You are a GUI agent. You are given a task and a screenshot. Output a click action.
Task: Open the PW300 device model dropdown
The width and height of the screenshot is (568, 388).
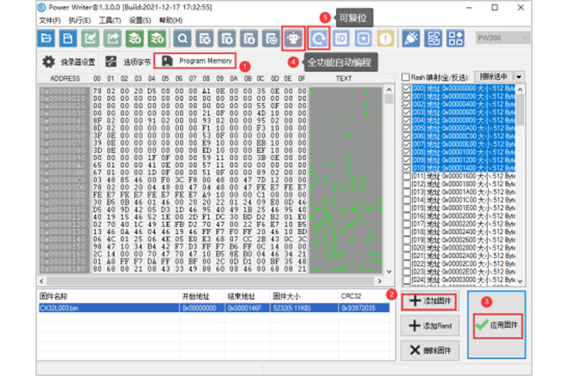(x=503, y=38)
